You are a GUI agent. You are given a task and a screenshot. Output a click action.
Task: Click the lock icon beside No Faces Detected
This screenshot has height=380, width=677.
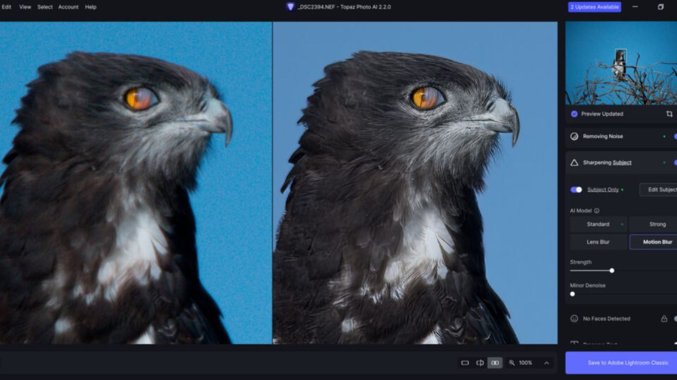pos(664,319)
